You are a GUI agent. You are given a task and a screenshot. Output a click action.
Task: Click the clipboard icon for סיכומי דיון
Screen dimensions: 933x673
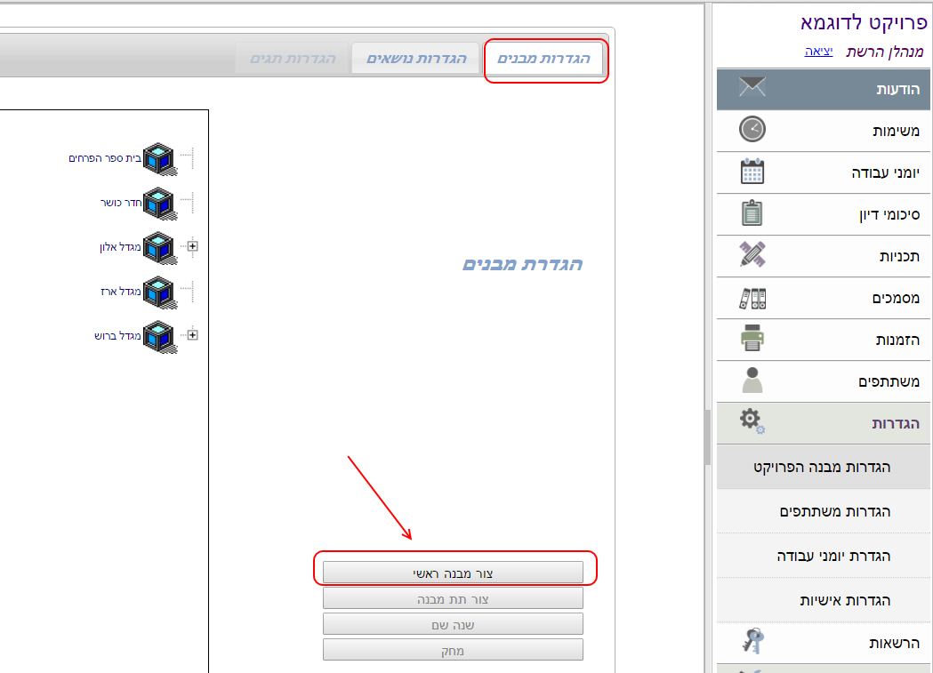tap(752, 213)
